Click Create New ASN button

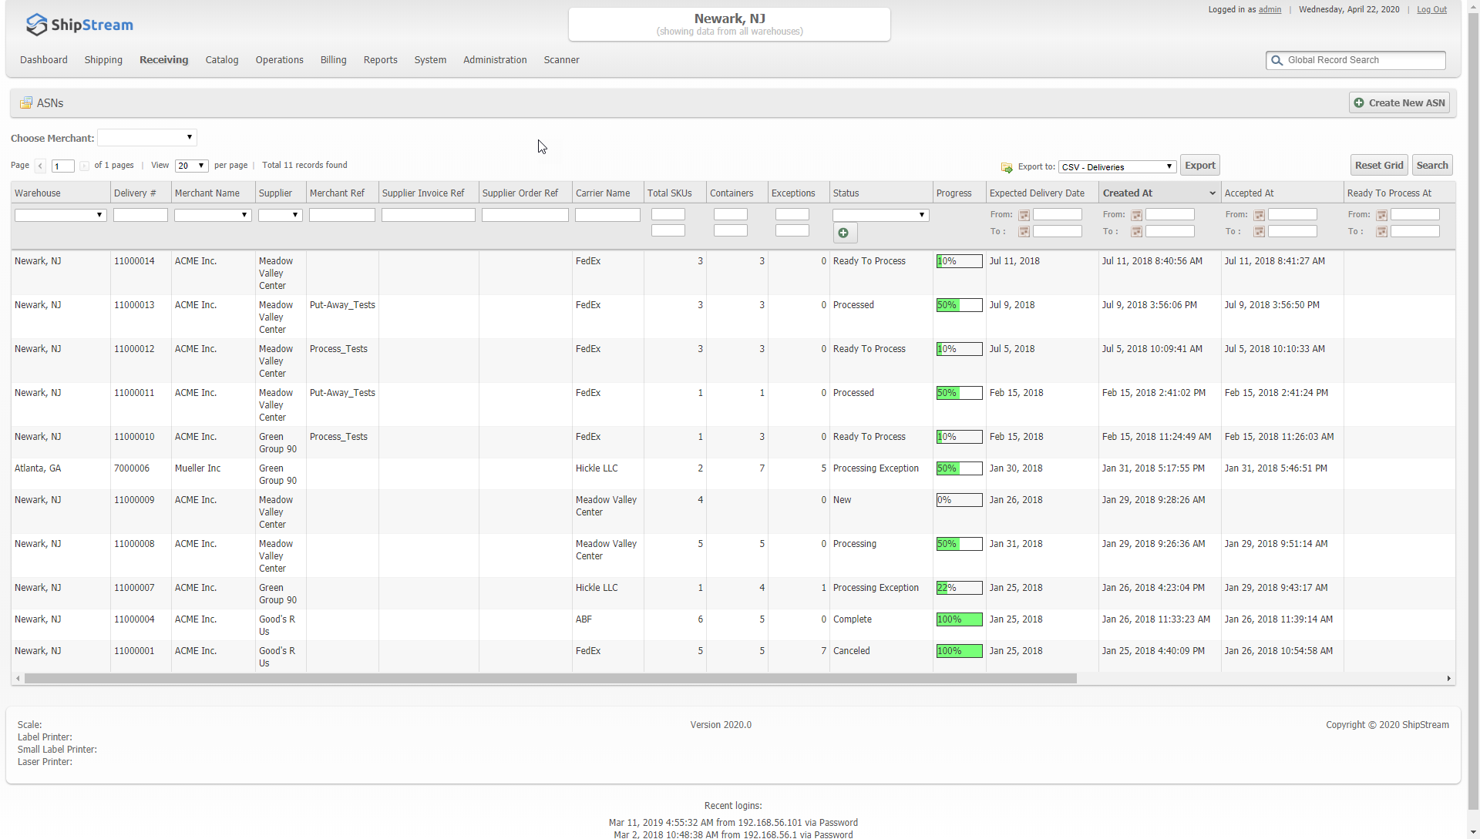click(1399, 103)
